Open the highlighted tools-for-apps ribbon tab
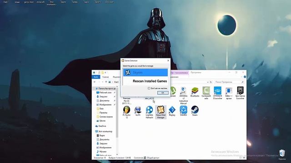Image resolution: width=291 pixels, height=163 pixels. (179, 72)
